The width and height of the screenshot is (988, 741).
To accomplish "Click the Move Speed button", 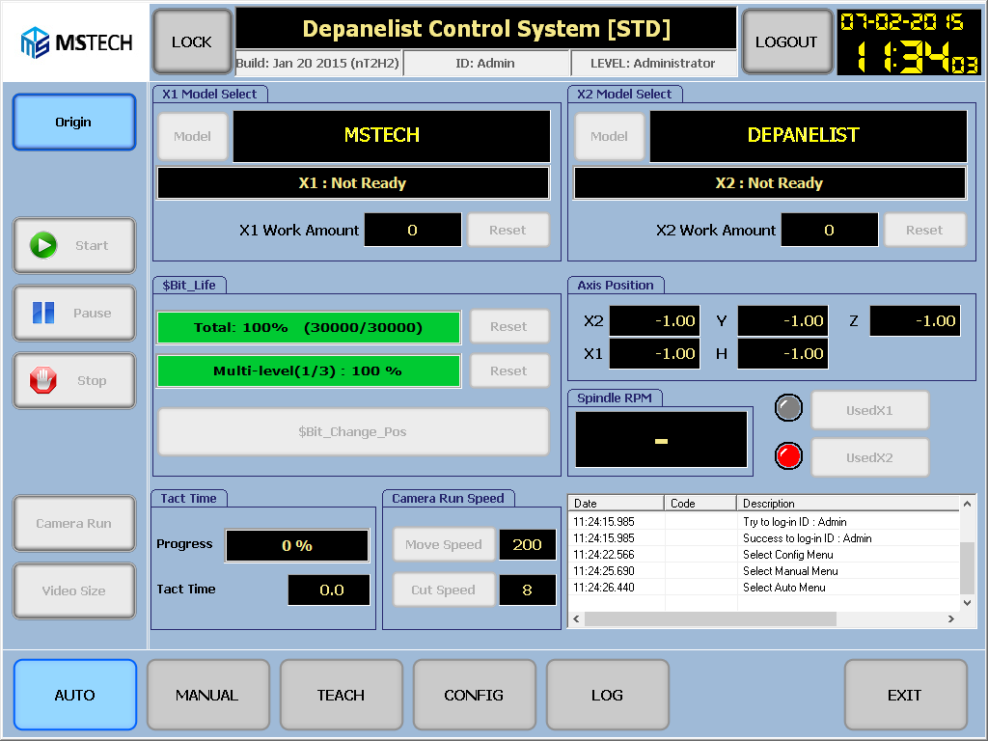I will pyautogui.click(x=444, y=544).
